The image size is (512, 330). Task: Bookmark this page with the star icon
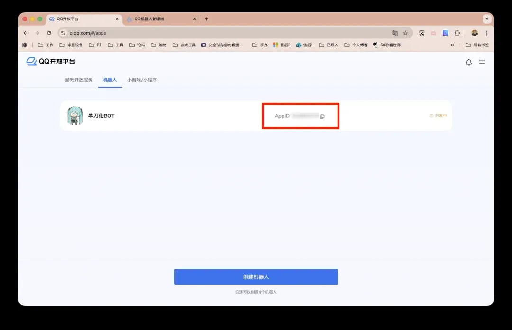(x=405, y=33)
